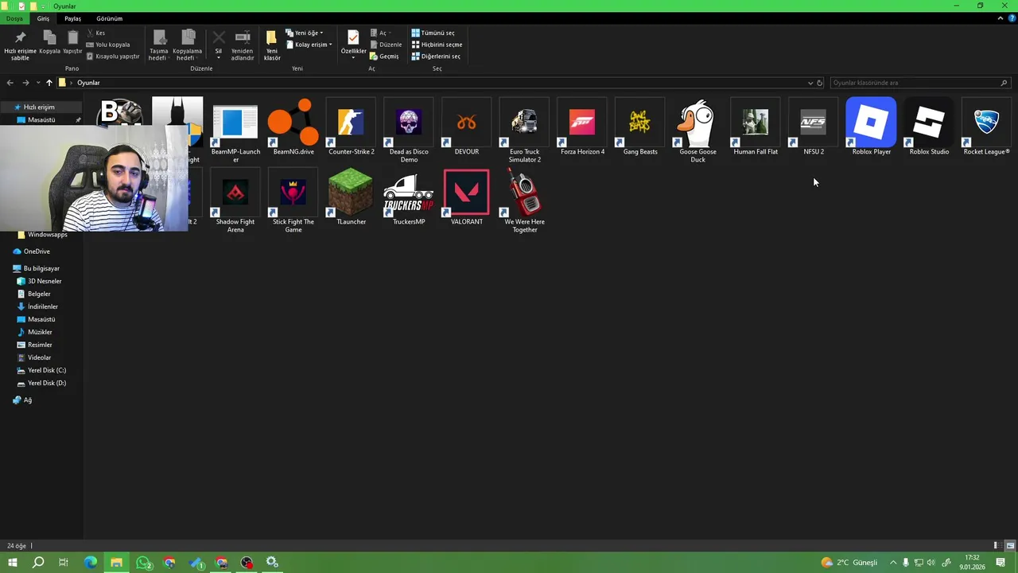
Task: Pin to quick access (Hızlı erişime sabitle)
Action: coord(21,45)
